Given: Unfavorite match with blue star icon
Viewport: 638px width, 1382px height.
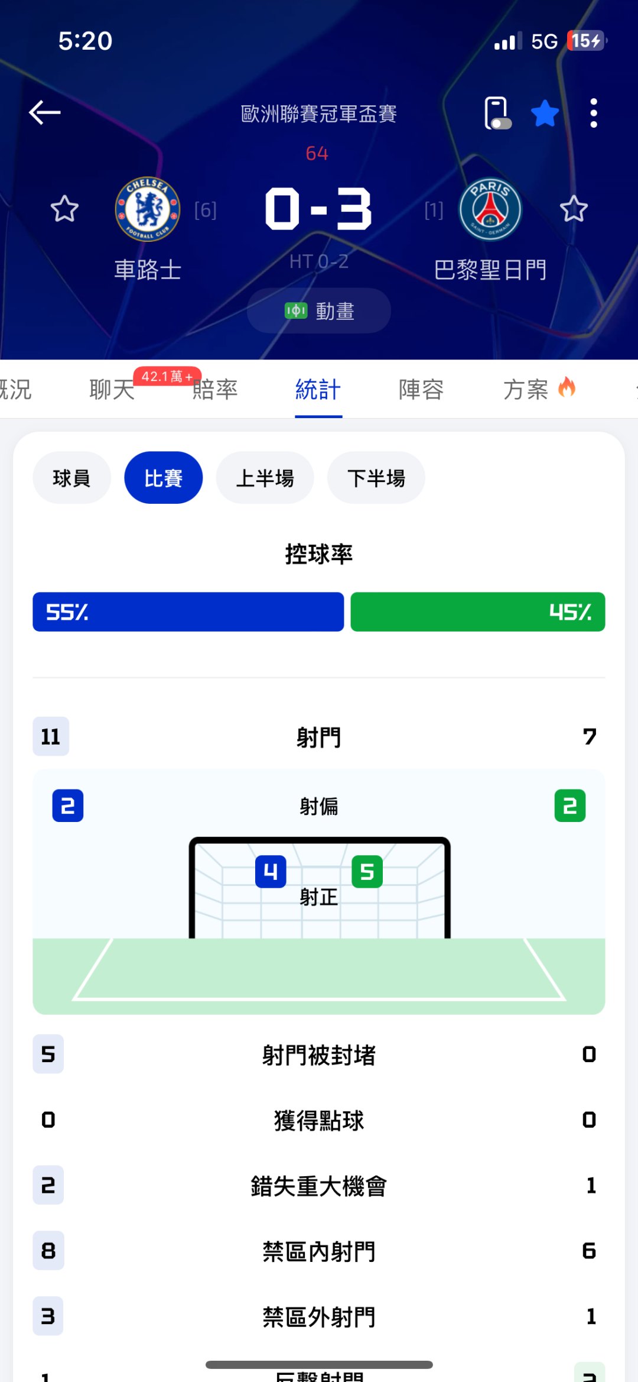Looking at the screenshot, I should tap(545, 113).
